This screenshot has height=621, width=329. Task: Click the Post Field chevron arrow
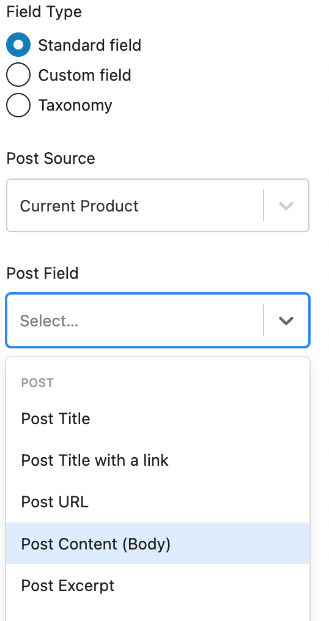[x=286, y=321]
